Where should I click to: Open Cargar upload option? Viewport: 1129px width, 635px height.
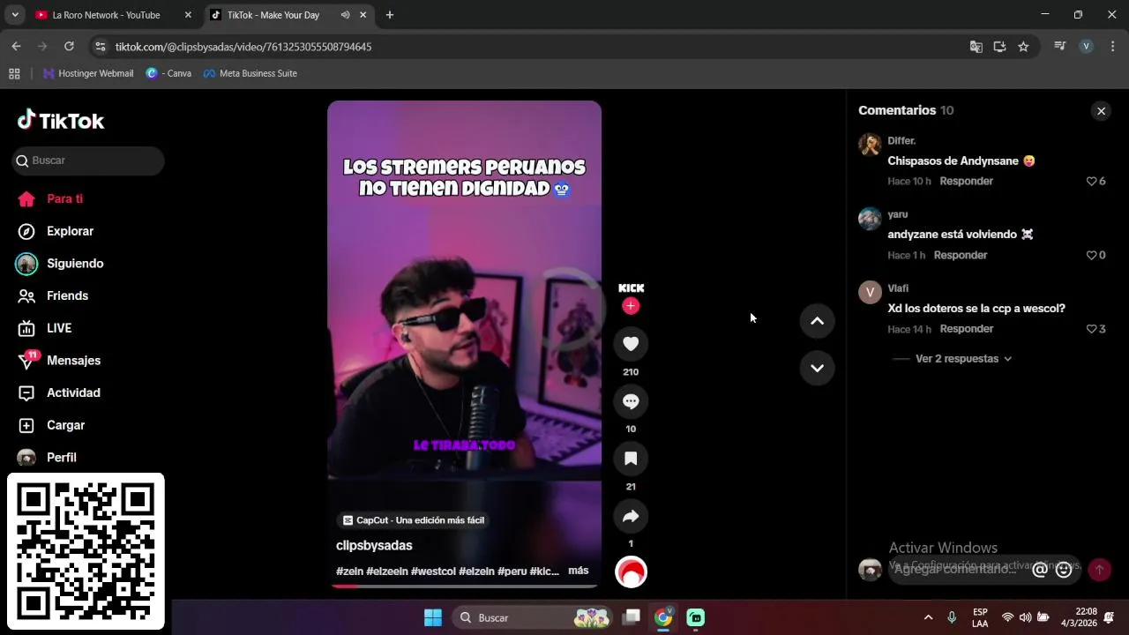[x=52, y=425]
